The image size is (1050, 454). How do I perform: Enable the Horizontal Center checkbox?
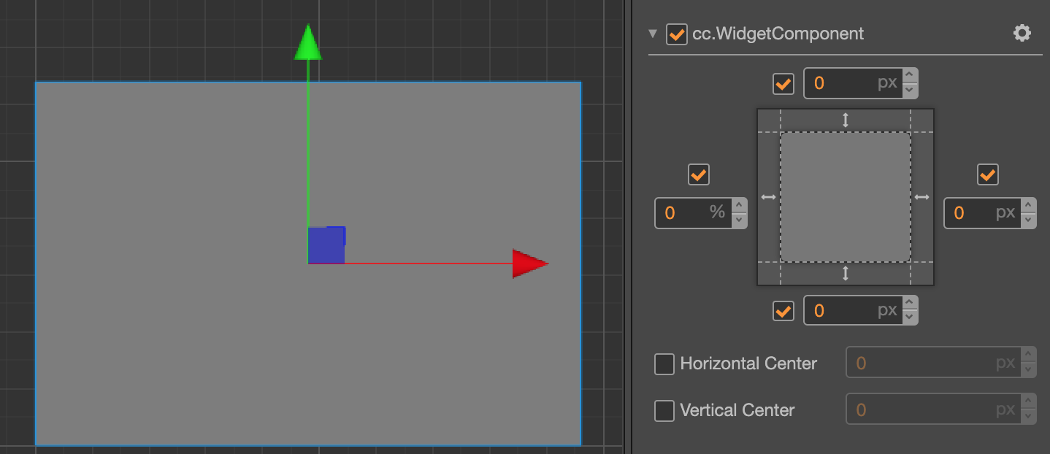(664, 363)
